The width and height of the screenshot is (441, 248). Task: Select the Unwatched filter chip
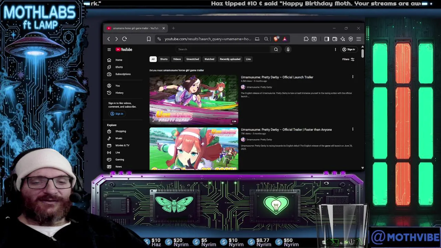click(193, 59)
